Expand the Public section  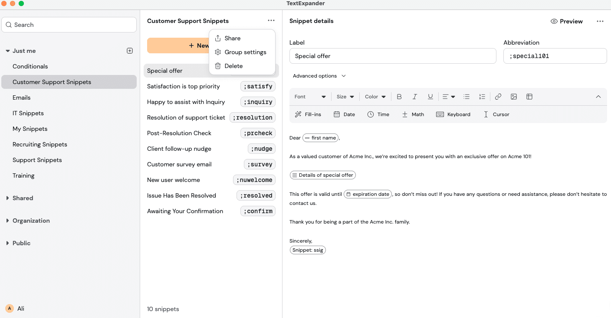(x=8, y=243)
